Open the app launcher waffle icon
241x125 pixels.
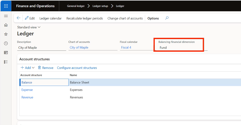click(6, 6)
